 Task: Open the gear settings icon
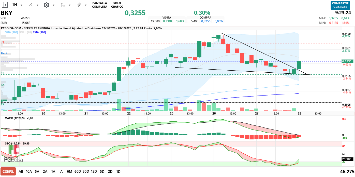tap(46, 5)
